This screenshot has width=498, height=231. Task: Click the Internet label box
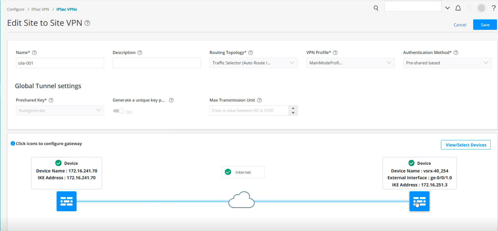243,172
